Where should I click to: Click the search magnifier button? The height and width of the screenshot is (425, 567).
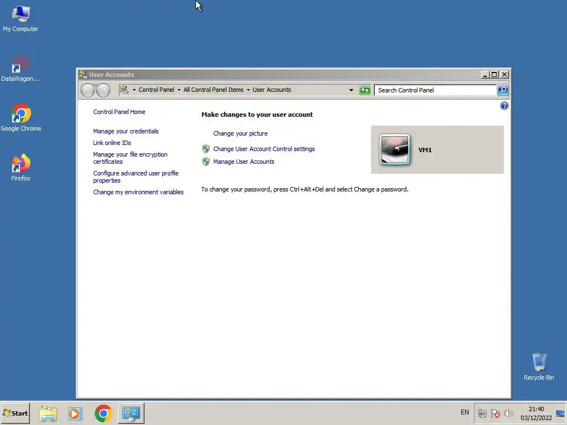(x=503, y=90)
